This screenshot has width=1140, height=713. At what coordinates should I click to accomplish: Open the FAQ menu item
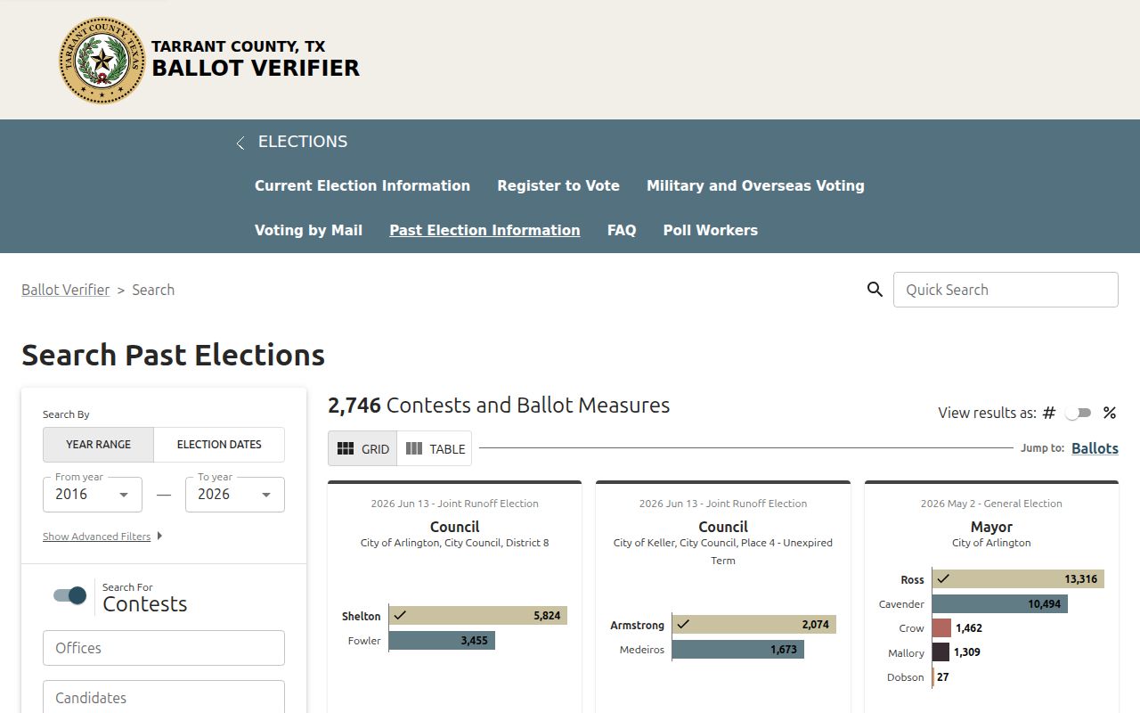tap(622, 230)
